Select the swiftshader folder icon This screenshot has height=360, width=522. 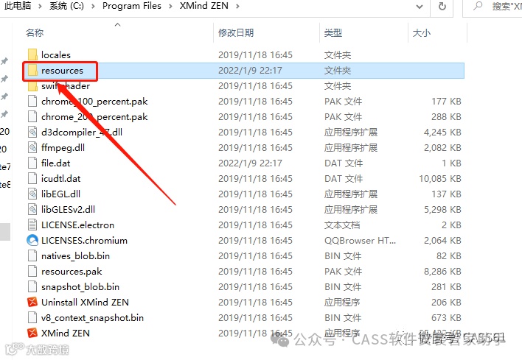coord(32,86)
